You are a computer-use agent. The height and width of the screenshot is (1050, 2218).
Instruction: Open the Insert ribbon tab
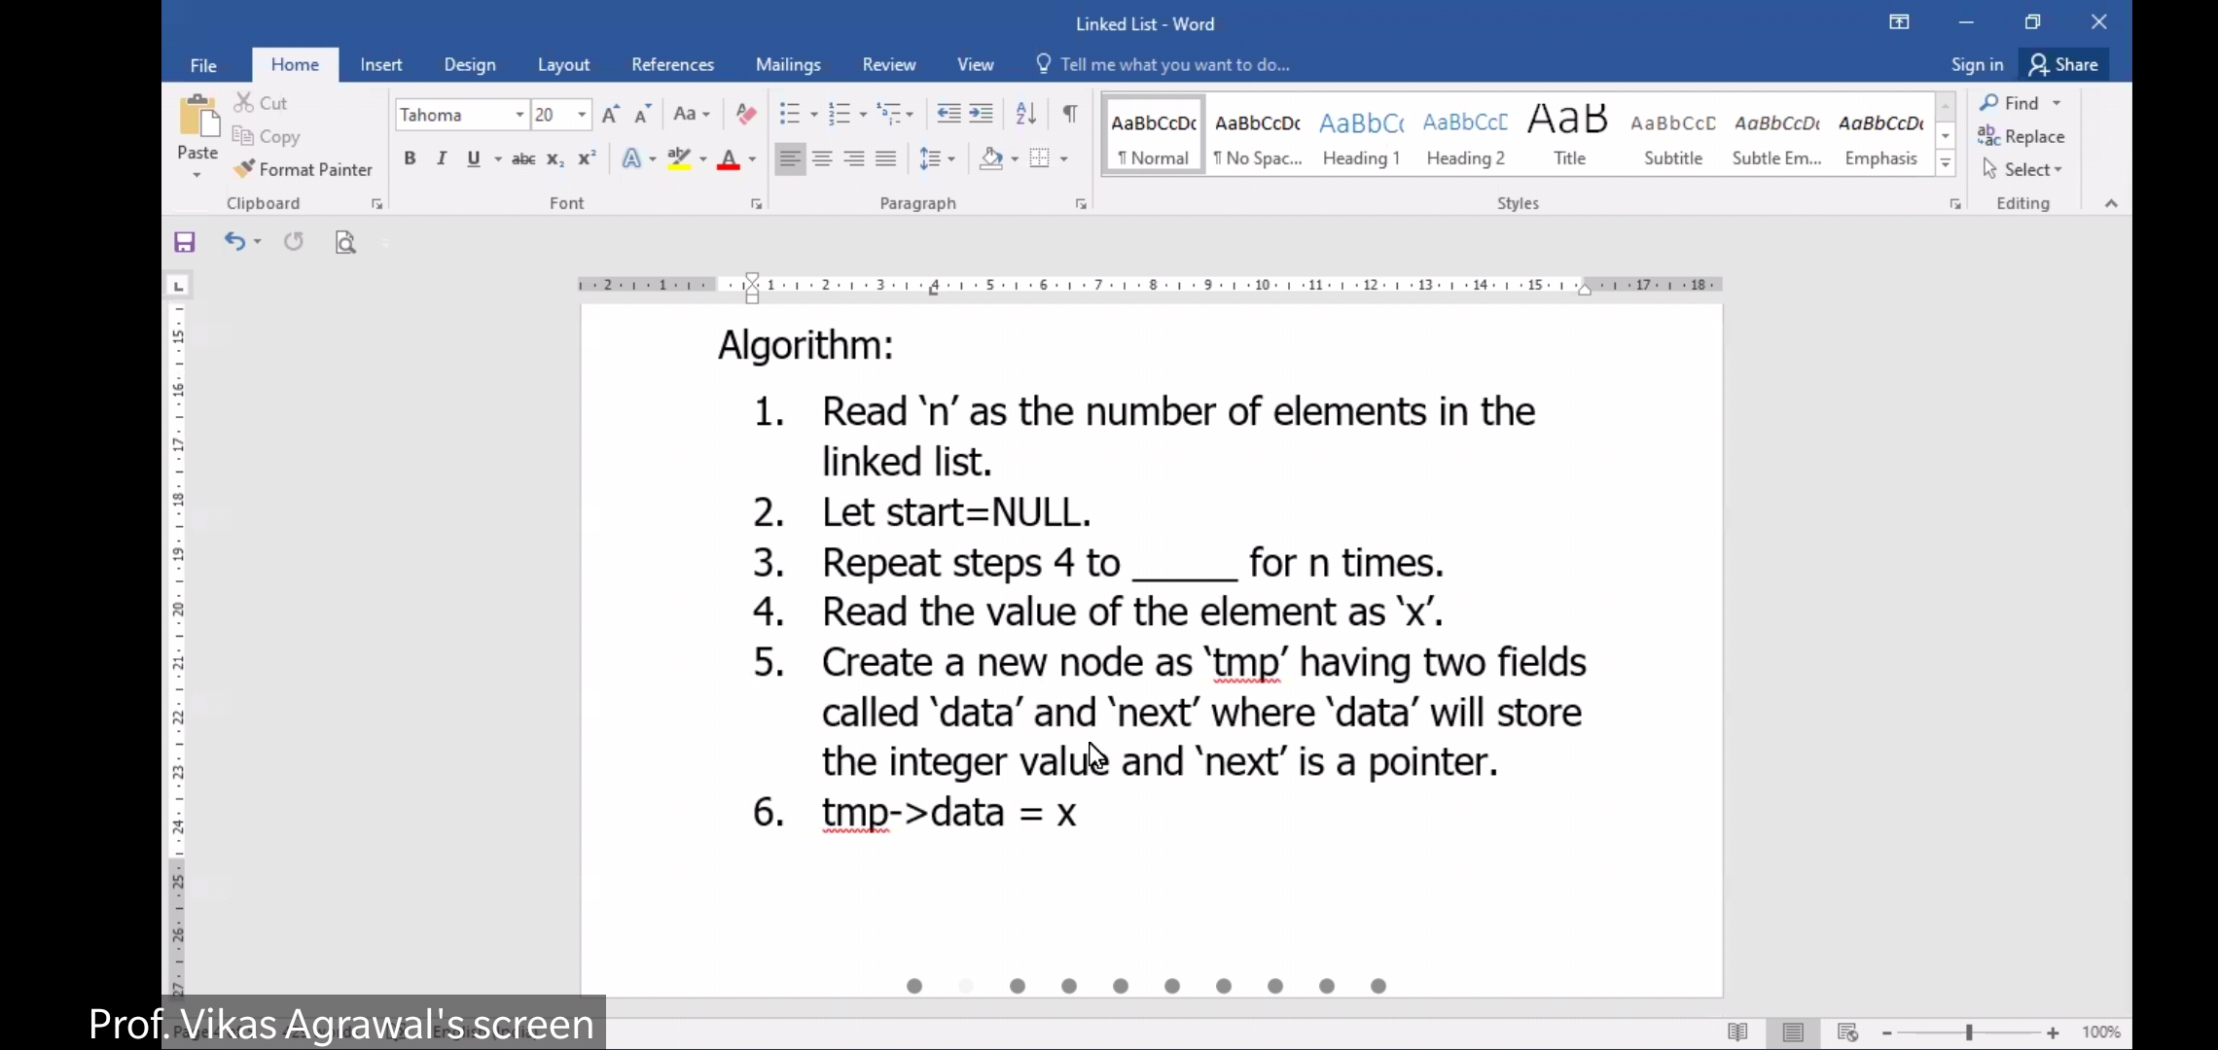coord(380,64)
